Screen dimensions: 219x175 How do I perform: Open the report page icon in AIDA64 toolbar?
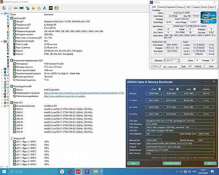10,8
